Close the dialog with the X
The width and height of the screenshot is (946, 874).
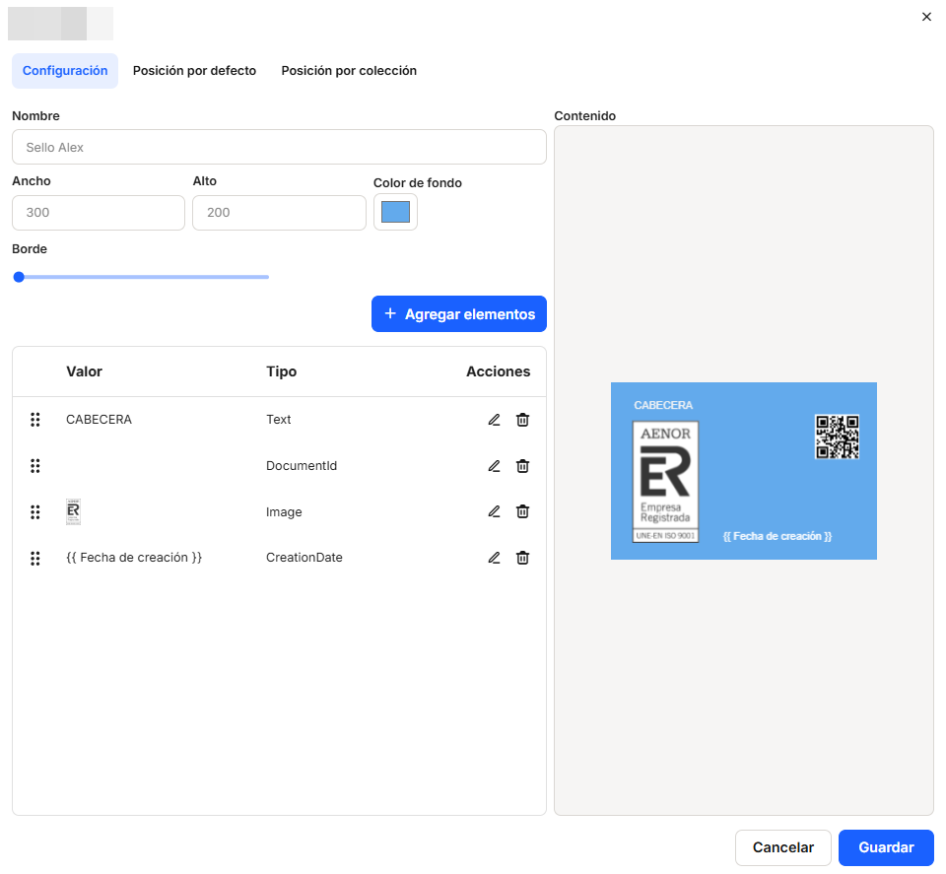(x=926, y=17)
